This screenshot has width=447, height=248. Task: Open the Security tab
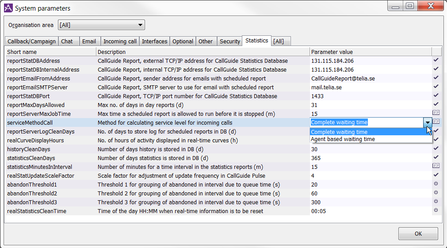click(229, 41)
